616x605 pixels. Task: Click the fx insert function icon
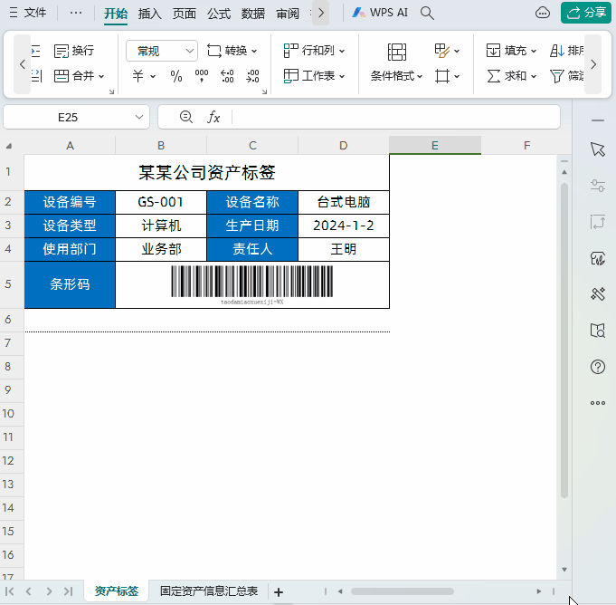(x=213, y=117)
